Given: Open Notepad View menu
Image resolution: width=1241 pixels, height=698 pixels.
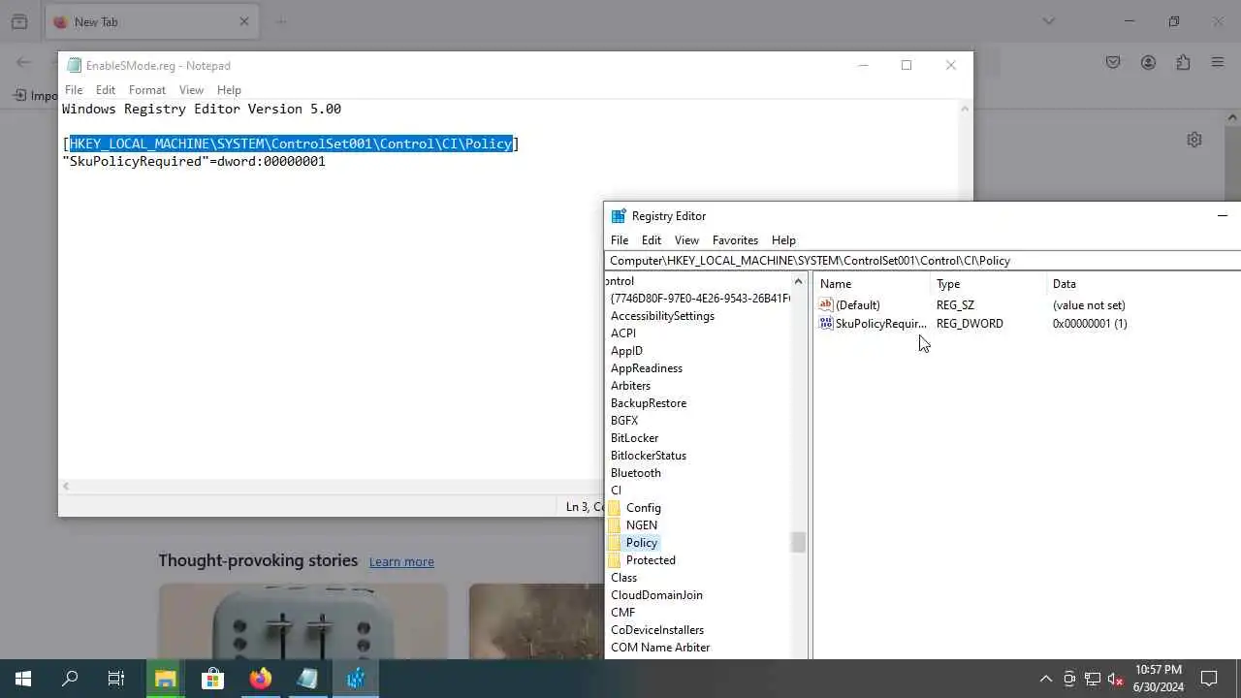Looking at the screenshot, I should [191, 90].
